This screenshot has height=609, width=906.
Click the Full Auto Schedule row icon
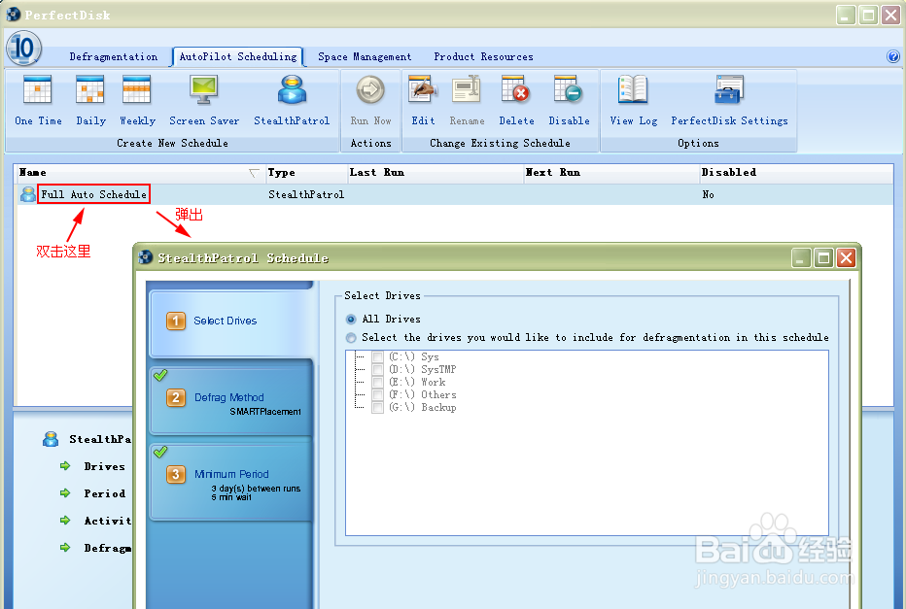pyautogui.click(x=27, y=194)
